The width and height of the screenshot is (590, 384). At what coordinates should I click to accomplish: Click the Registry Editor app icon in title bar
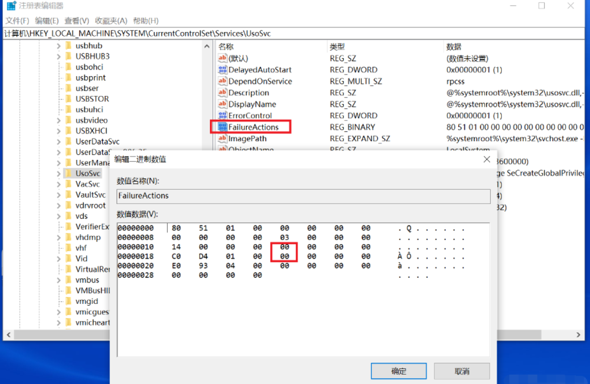[11, 6]
